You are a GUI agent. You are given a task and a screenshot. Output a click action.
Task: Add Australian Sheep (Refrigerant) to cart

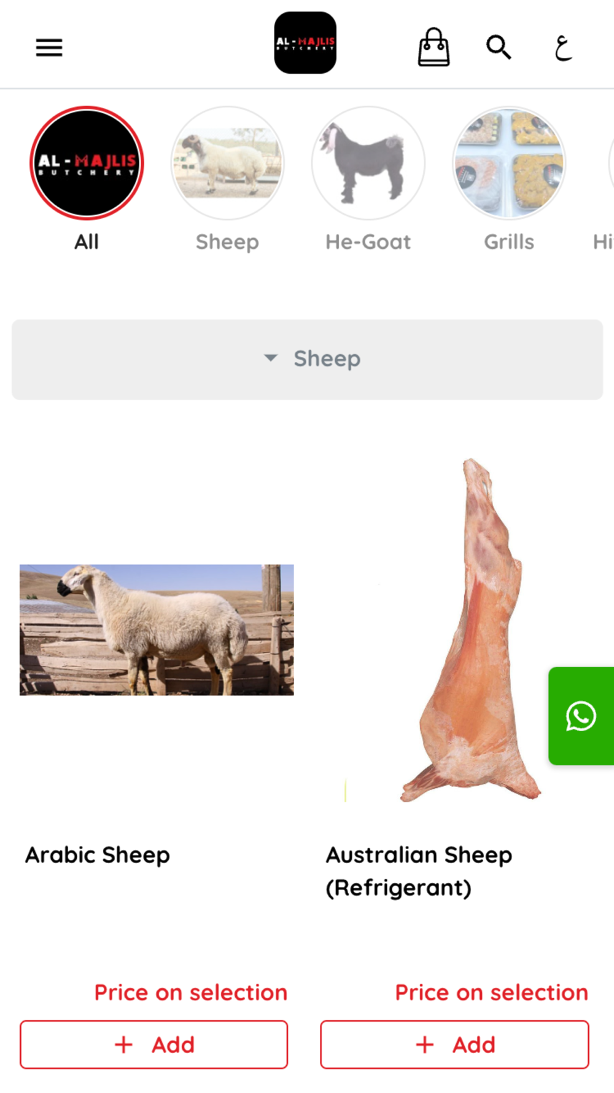point(454,1044)
